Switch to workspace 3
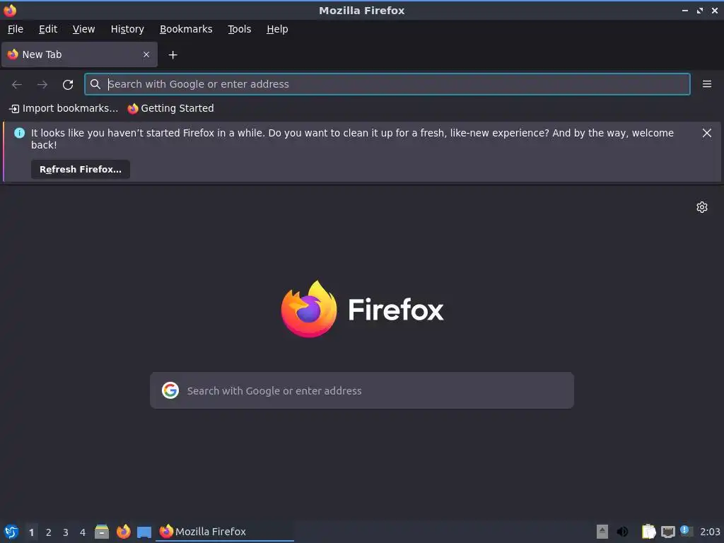The height and width of the screenshot is (543, 724). [x=66, y=532]
